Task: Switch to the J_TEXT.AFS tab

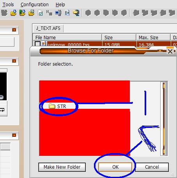Action: [48, 28]
